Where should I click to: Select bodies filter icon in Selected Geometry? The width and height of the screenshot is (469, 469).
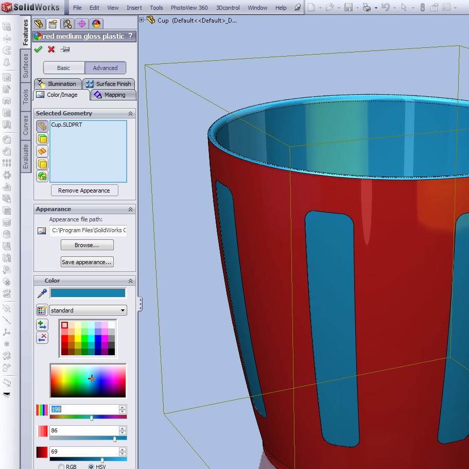[x=42, y=164]
